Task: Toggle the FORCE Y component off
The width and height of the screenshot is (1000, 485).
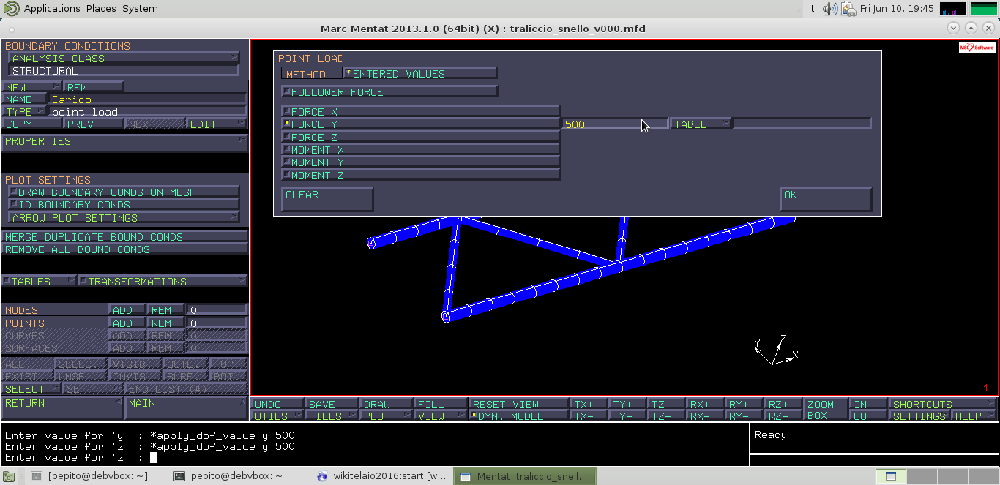Action: pyautogui.click(x=421, y=124)
